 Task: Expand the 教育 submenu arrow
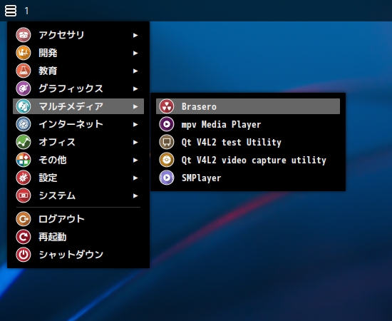click(135, 71)
